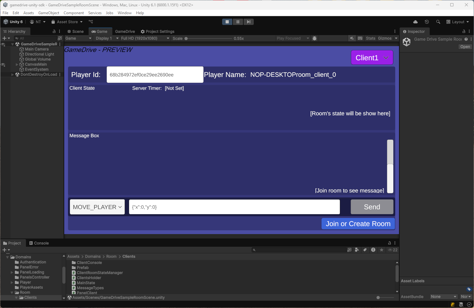Click the yellow bug icon in status bar
The image size is (474, 308).
[453, 305]
